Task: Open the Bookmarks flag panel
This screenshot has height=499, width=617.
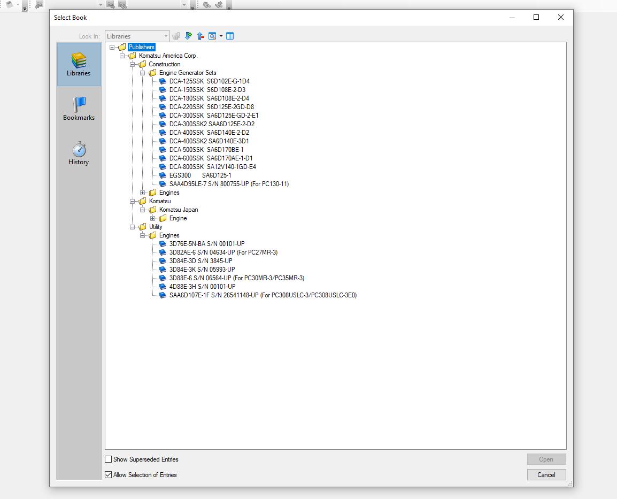Action: 79,109
